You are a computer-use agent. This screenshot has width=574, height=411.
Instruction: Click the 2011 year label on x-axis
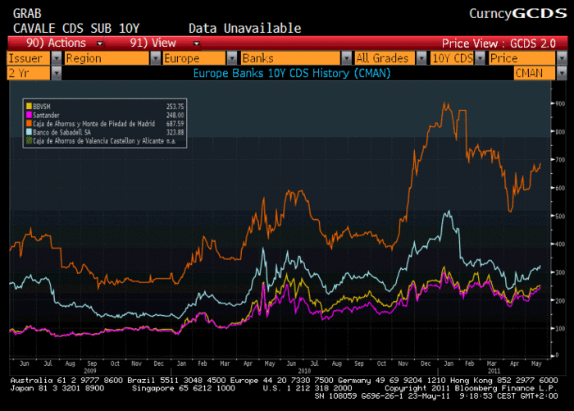tap(494, 371)
